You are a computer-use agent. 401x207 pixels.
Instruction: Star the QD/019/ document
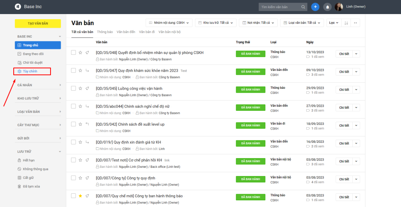(80, 142)
